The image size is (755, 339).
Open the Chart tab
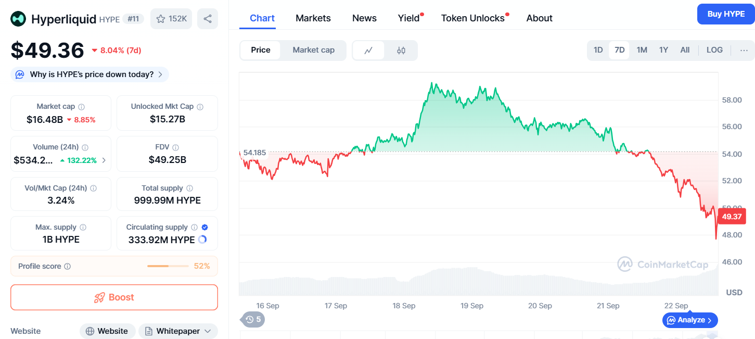262,18
